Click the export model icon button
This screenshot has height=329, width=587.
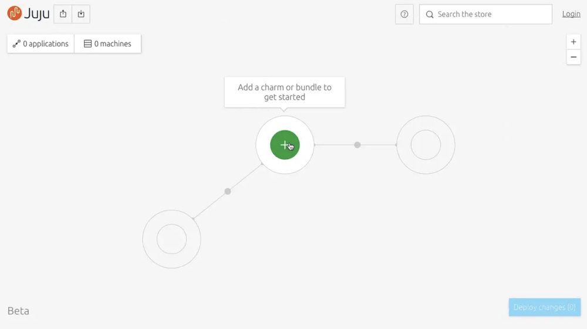63,14
